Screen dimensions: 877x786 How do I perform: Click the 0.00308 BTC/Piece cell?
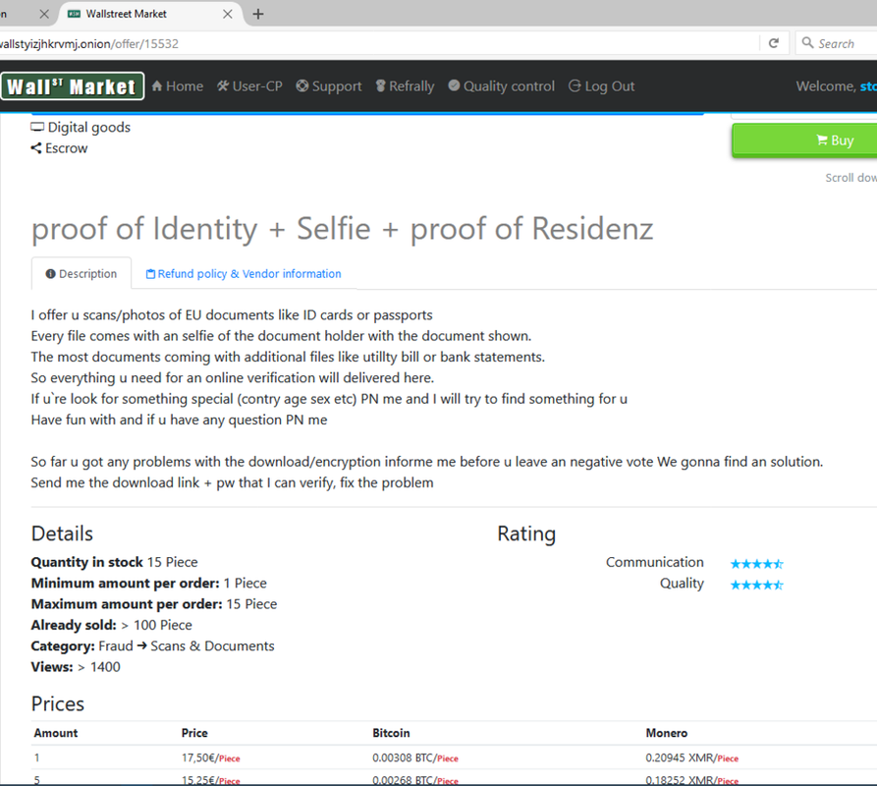(x=415, y=758)
